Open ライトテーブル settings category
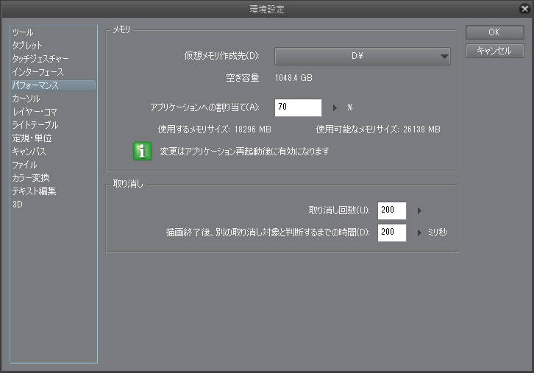534x373 pixels. pyautogui.click(x=35, y=125)
